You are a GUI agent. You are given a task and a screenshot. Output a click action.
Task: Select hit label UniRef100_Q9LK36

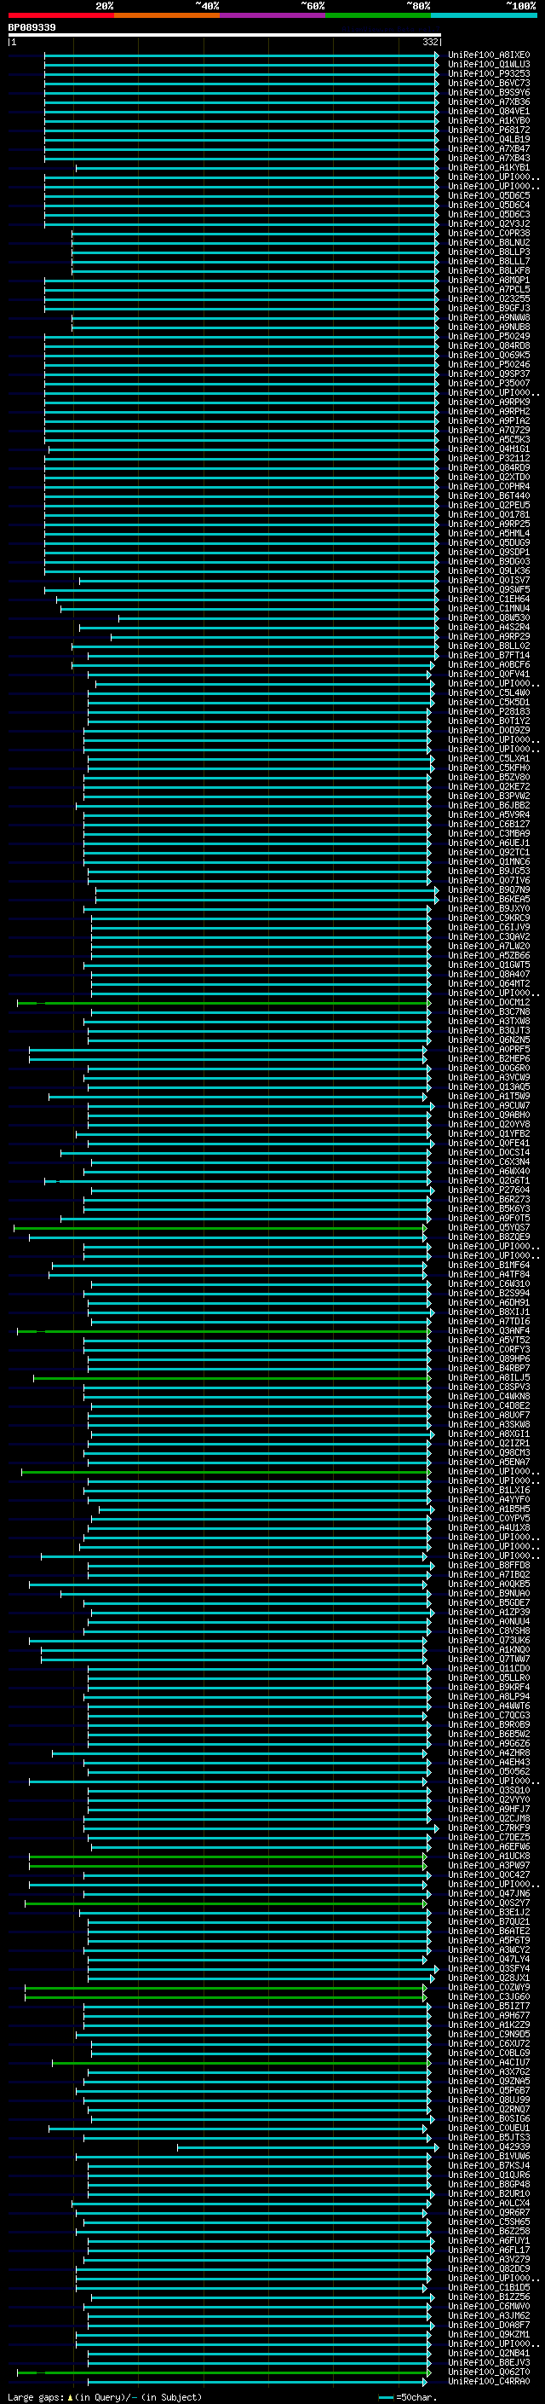tap(489, 571)
